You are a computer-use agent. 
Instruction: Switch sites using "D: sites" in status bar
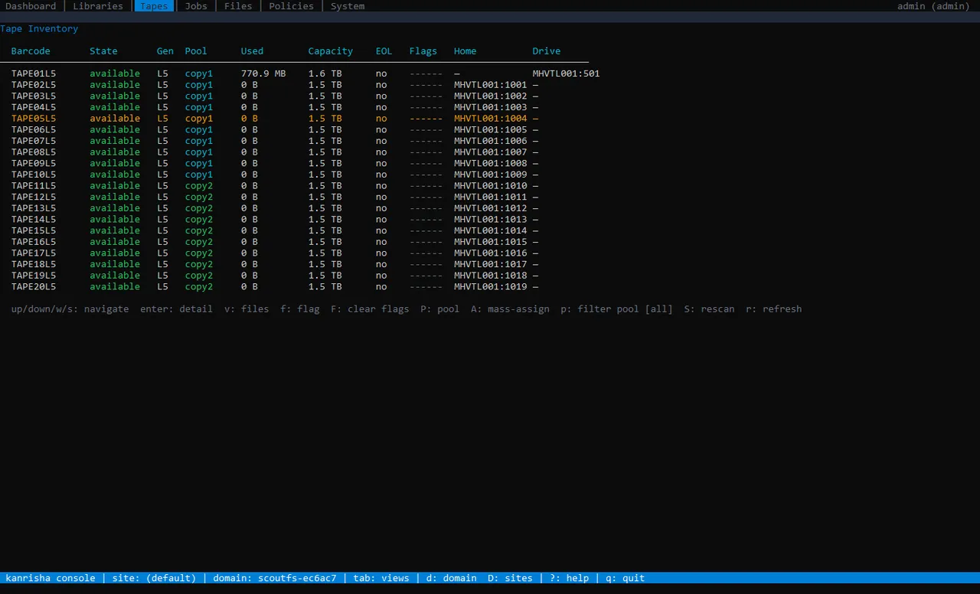pos(509,578)
